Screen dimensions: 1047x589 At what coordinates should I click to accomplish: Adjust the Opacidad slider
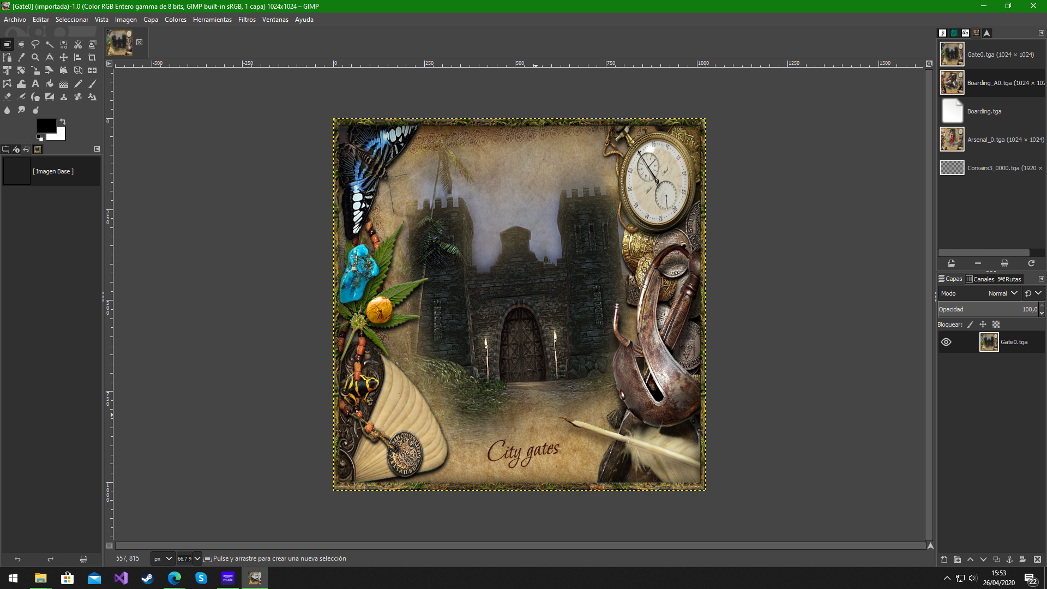pyautogui.click(x=988, y=309)
